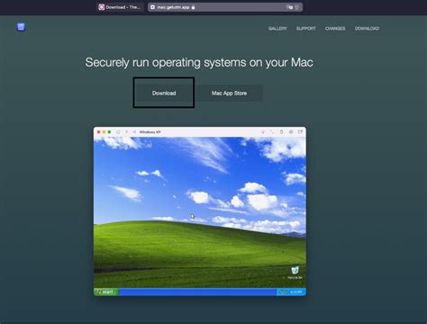Click the large Download button under the headline
Screen dimensions: 427x324
(x=164, y=93)
